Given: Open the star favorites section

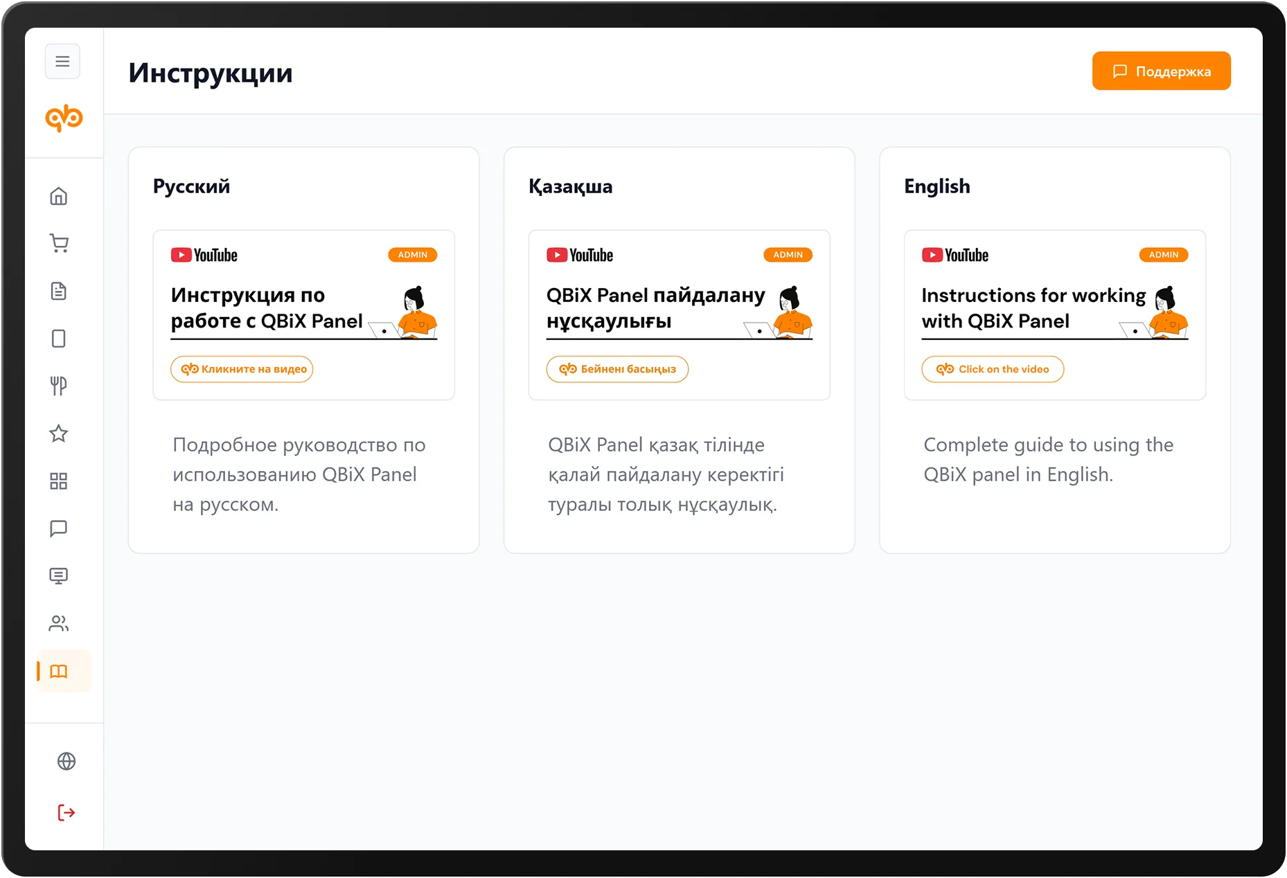Looking at the screenshot, I should coord(59,433).
